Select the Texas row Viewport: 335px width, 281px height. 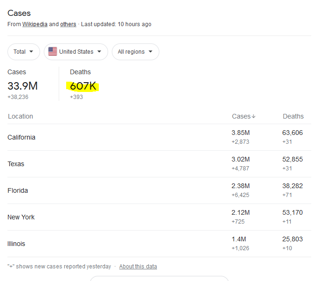159,164
